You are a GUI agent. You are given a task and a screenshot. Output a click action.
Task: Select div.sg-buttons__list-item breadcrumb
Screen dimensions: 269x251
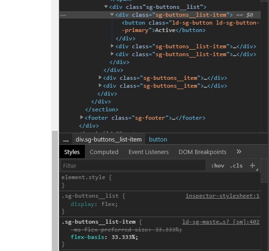click(109, 140)
